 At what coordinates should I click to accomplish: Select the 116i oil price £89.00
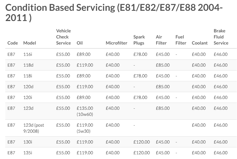[x=84, y=54]
